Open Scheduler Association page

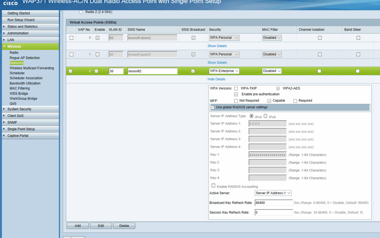[26, 78]
